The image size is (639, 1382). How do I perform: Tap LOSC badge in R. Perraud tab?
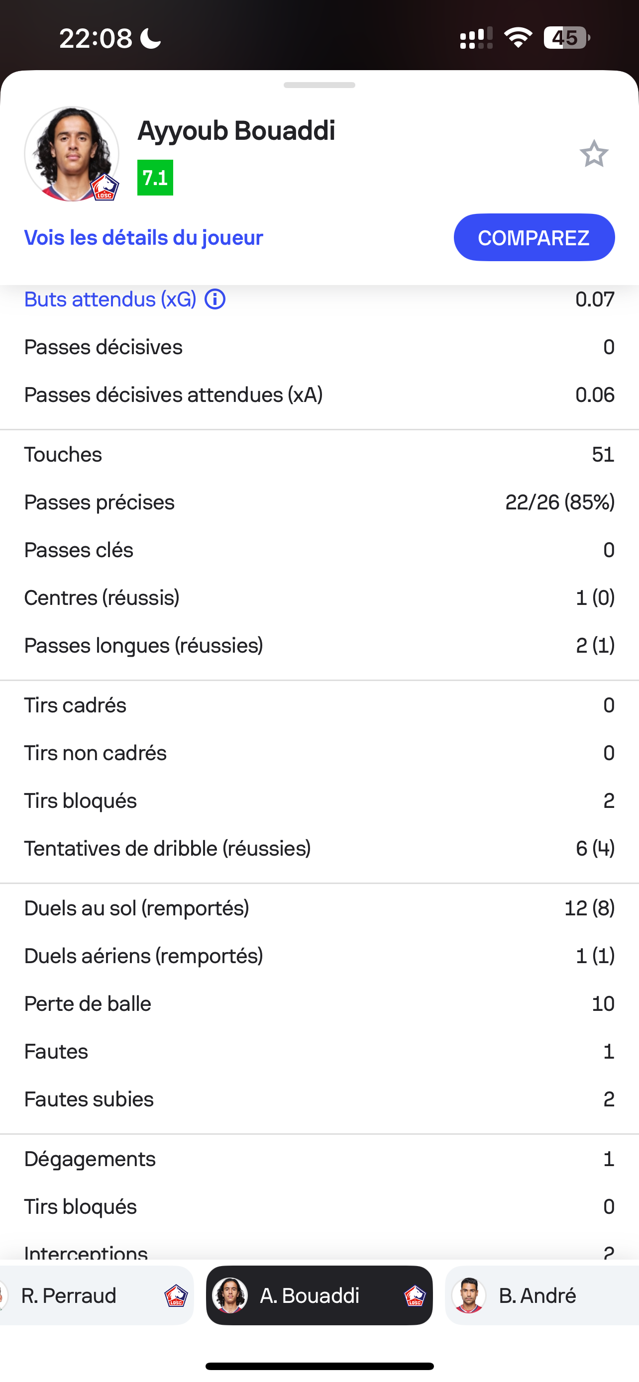pos(176,1295)
